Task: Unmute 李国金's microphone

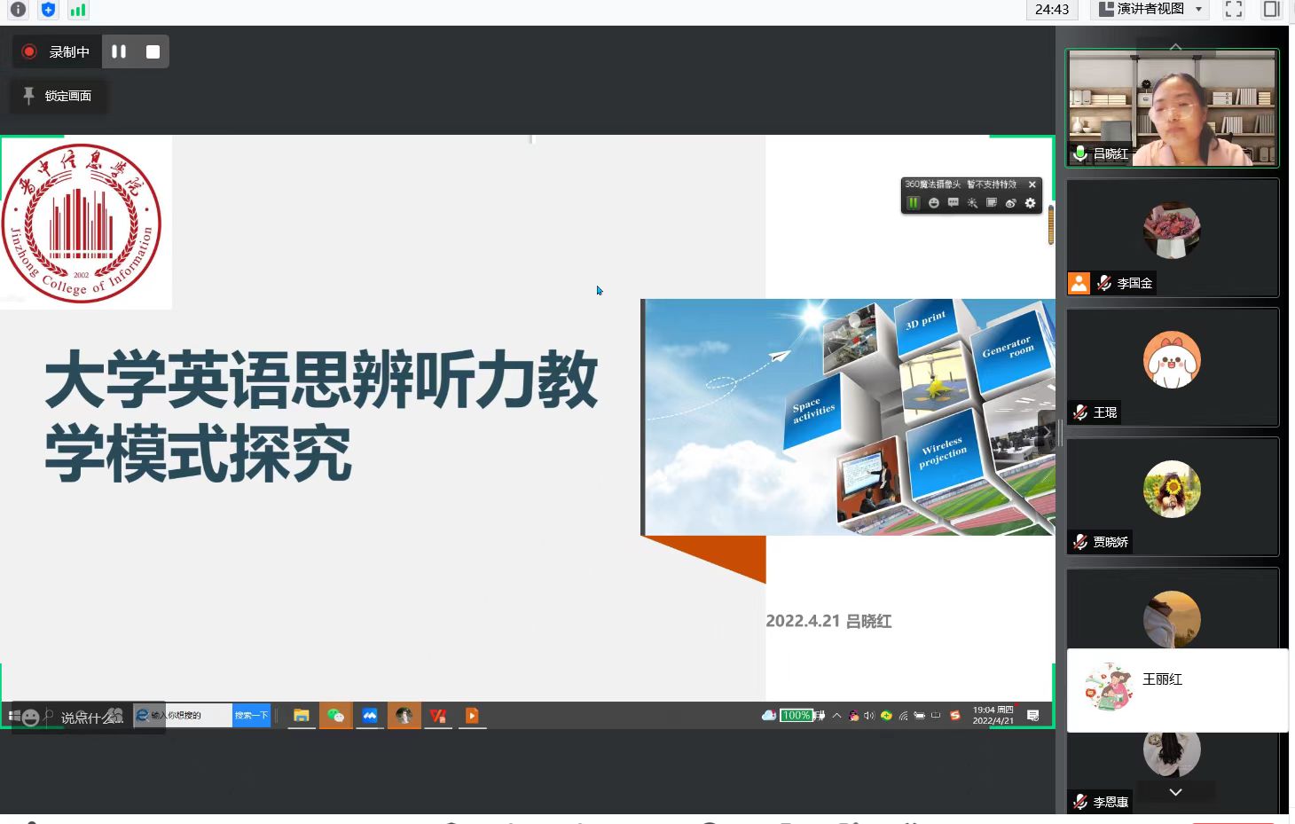Action: point(1103,282)
